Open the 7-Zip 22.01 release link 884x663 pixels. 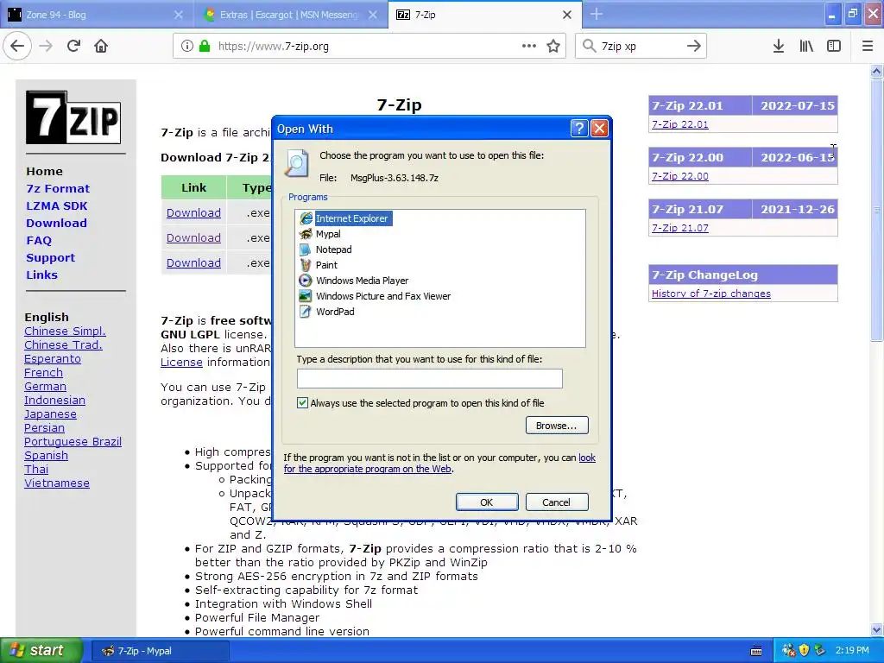coord(680,124)
